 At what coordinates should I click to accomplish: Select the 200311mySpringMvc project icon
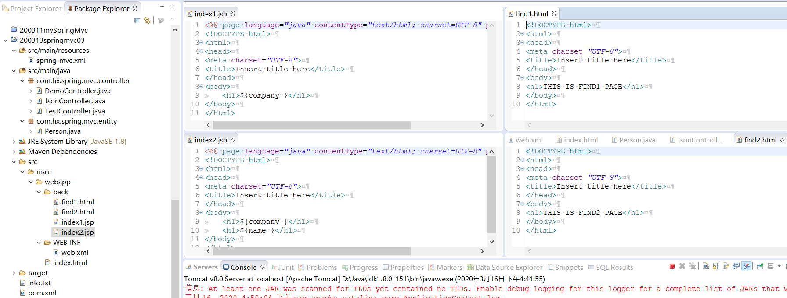(x=14, y=30)
